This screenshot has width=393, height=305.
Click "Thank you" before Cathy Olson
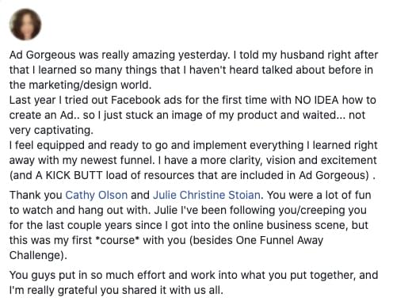[36, 195]
